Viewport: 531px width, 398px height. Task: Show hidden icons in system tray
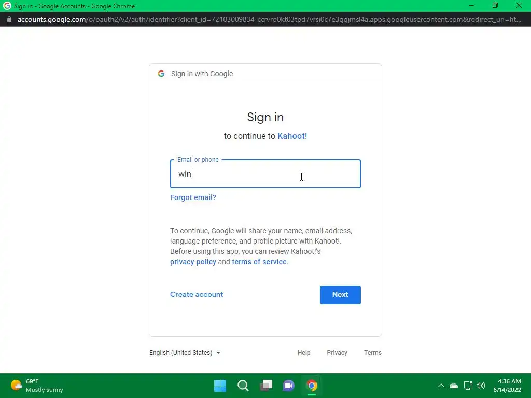441,386
